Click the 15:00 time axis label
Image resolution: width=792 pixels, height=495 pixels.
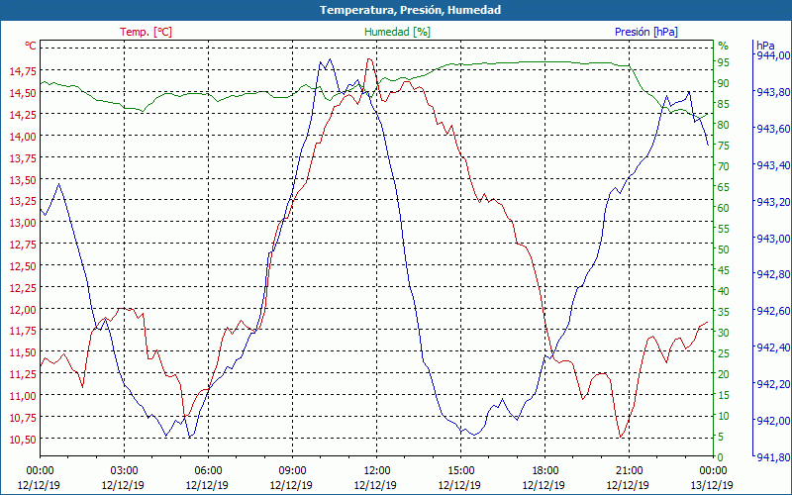[460, 471]
